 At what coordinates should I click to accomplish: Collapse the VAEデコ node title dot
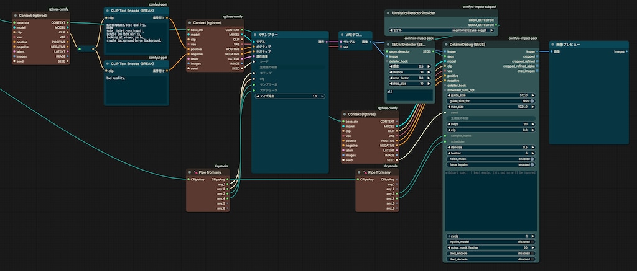[x=343, y=35]
